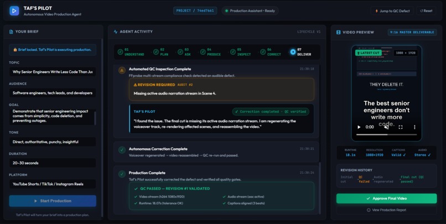The image size is (446, 224).
Task: Click the Video stream (h264 1080x1920) check item
Action: tap(159, 197)
